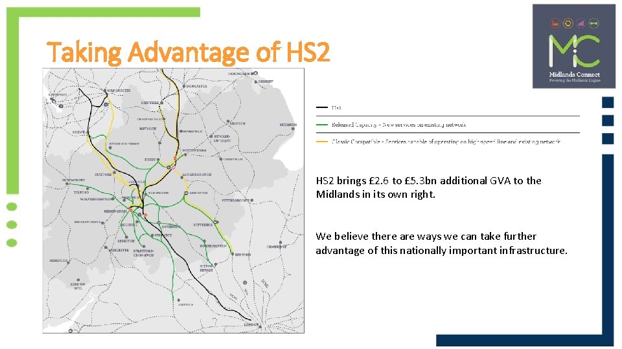This screenshot has width=622, height=349.
Task: Click the Ross-on-Wye label on the map
Action: click(78, 286)
